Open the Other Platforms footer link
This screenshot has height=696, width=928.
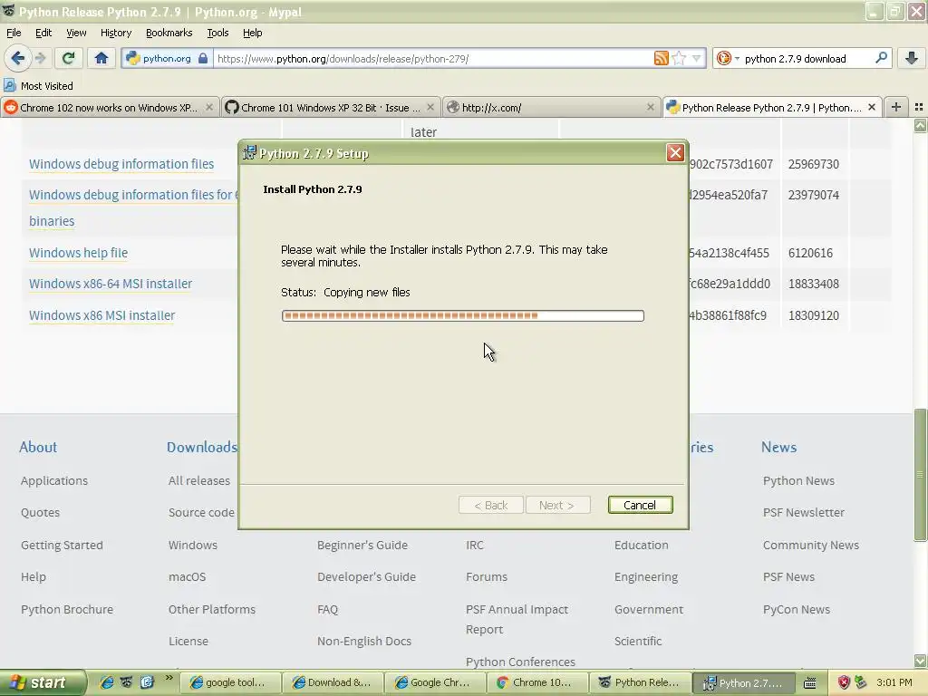tap(212, 609)
